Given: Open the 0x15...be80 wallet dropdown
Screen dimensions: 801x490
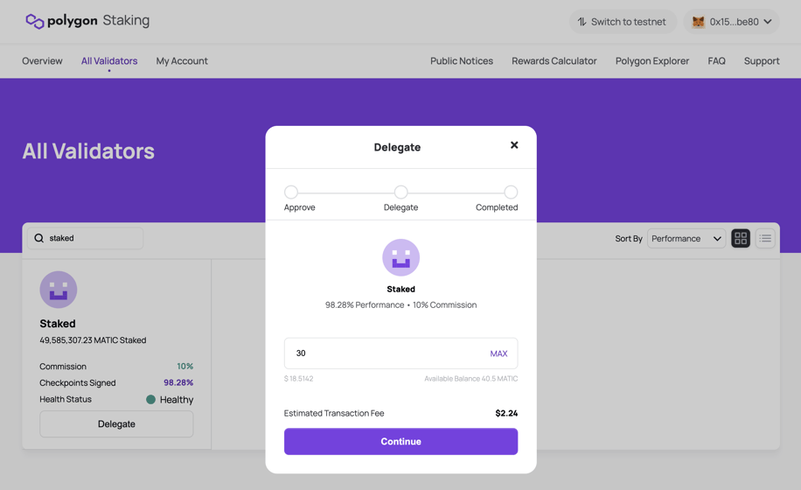Looking at the screenshot, I should (732, 22).
